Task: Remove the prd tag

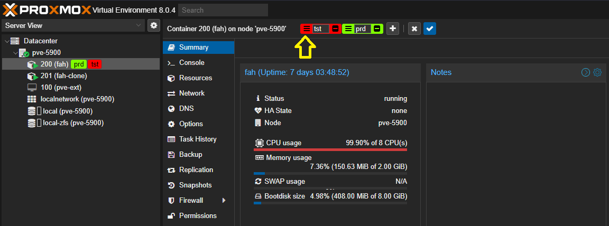Action: point(377,29)
